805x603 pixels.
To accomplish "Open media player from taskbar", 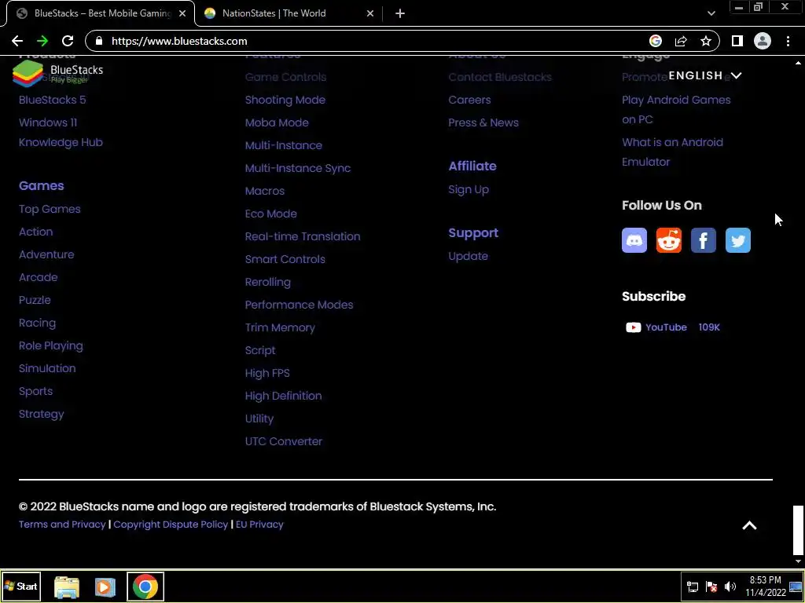I will tap(105, 587).
